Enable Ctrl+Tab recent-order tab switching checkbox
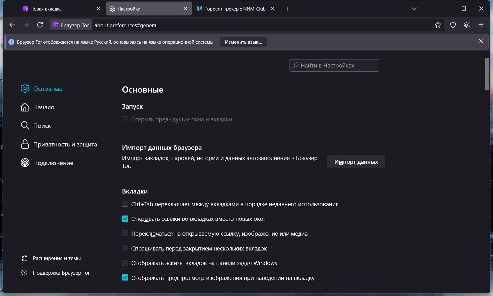The height and width of the screenshot is (296, 493). (x=125, y=204)
